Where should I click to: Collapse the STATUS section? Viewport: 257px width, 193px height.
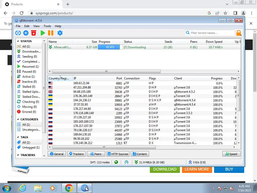pyautogui.click(x=18, y=41)
